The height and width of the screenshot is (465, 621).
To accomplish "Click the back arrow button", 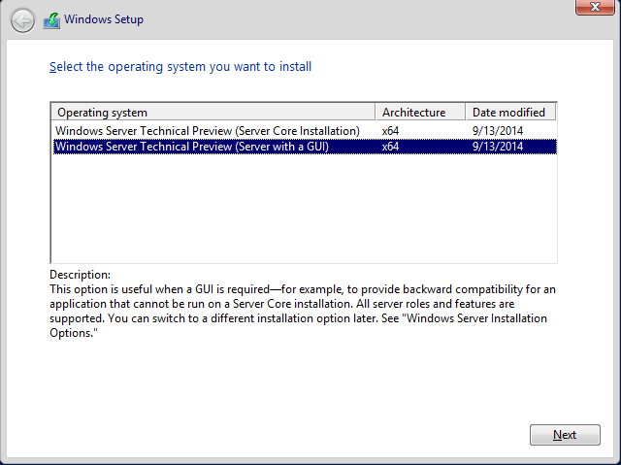I will 22,20.
